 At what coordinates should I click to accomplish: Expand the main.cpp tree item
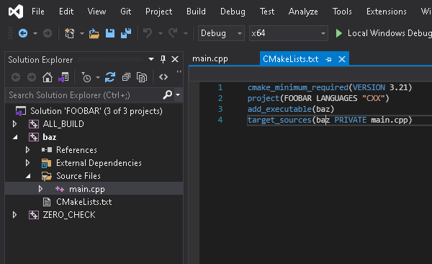[x=40, y=189]
